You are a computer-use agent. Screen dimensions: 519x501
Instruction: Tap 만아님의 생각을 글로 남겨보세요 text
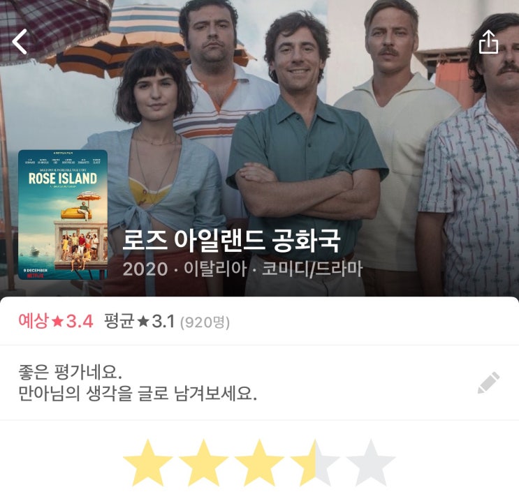tap(138, 394)
